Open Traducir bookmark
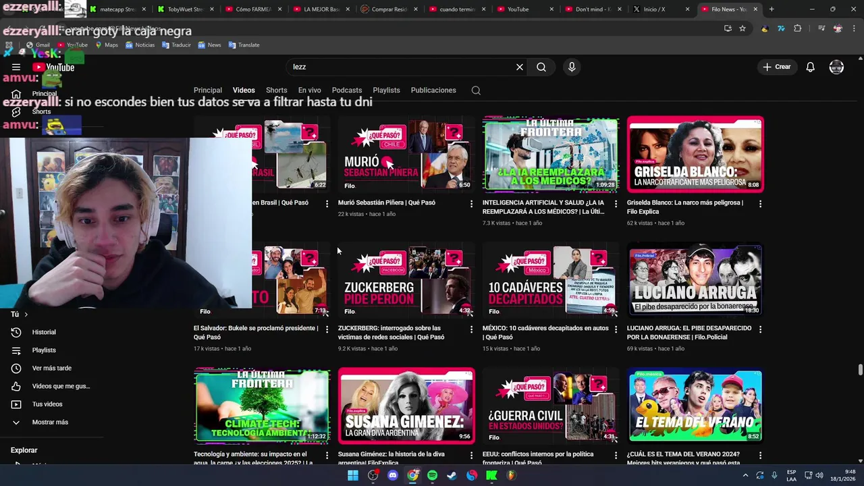864x486 pixels. click(176, 45)
